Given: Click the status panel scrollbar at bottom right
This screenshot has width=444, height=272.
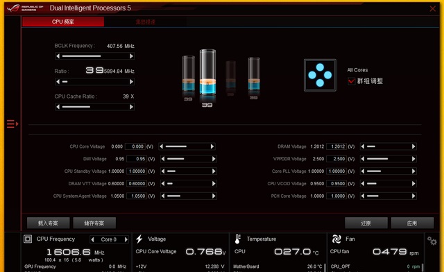Looking at the screenshot, I should tap(422, 267).
